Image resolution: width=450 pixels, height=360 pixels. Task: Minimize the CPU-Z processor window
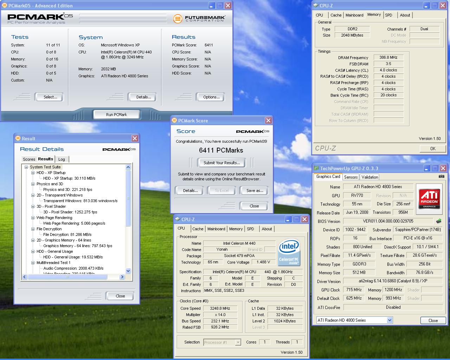pyautogui.click(x=288, y=219)
